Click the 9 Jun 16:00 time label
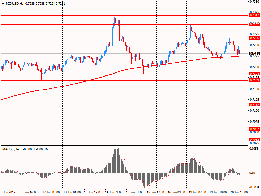Screen dimensions: 261x196 29,192
